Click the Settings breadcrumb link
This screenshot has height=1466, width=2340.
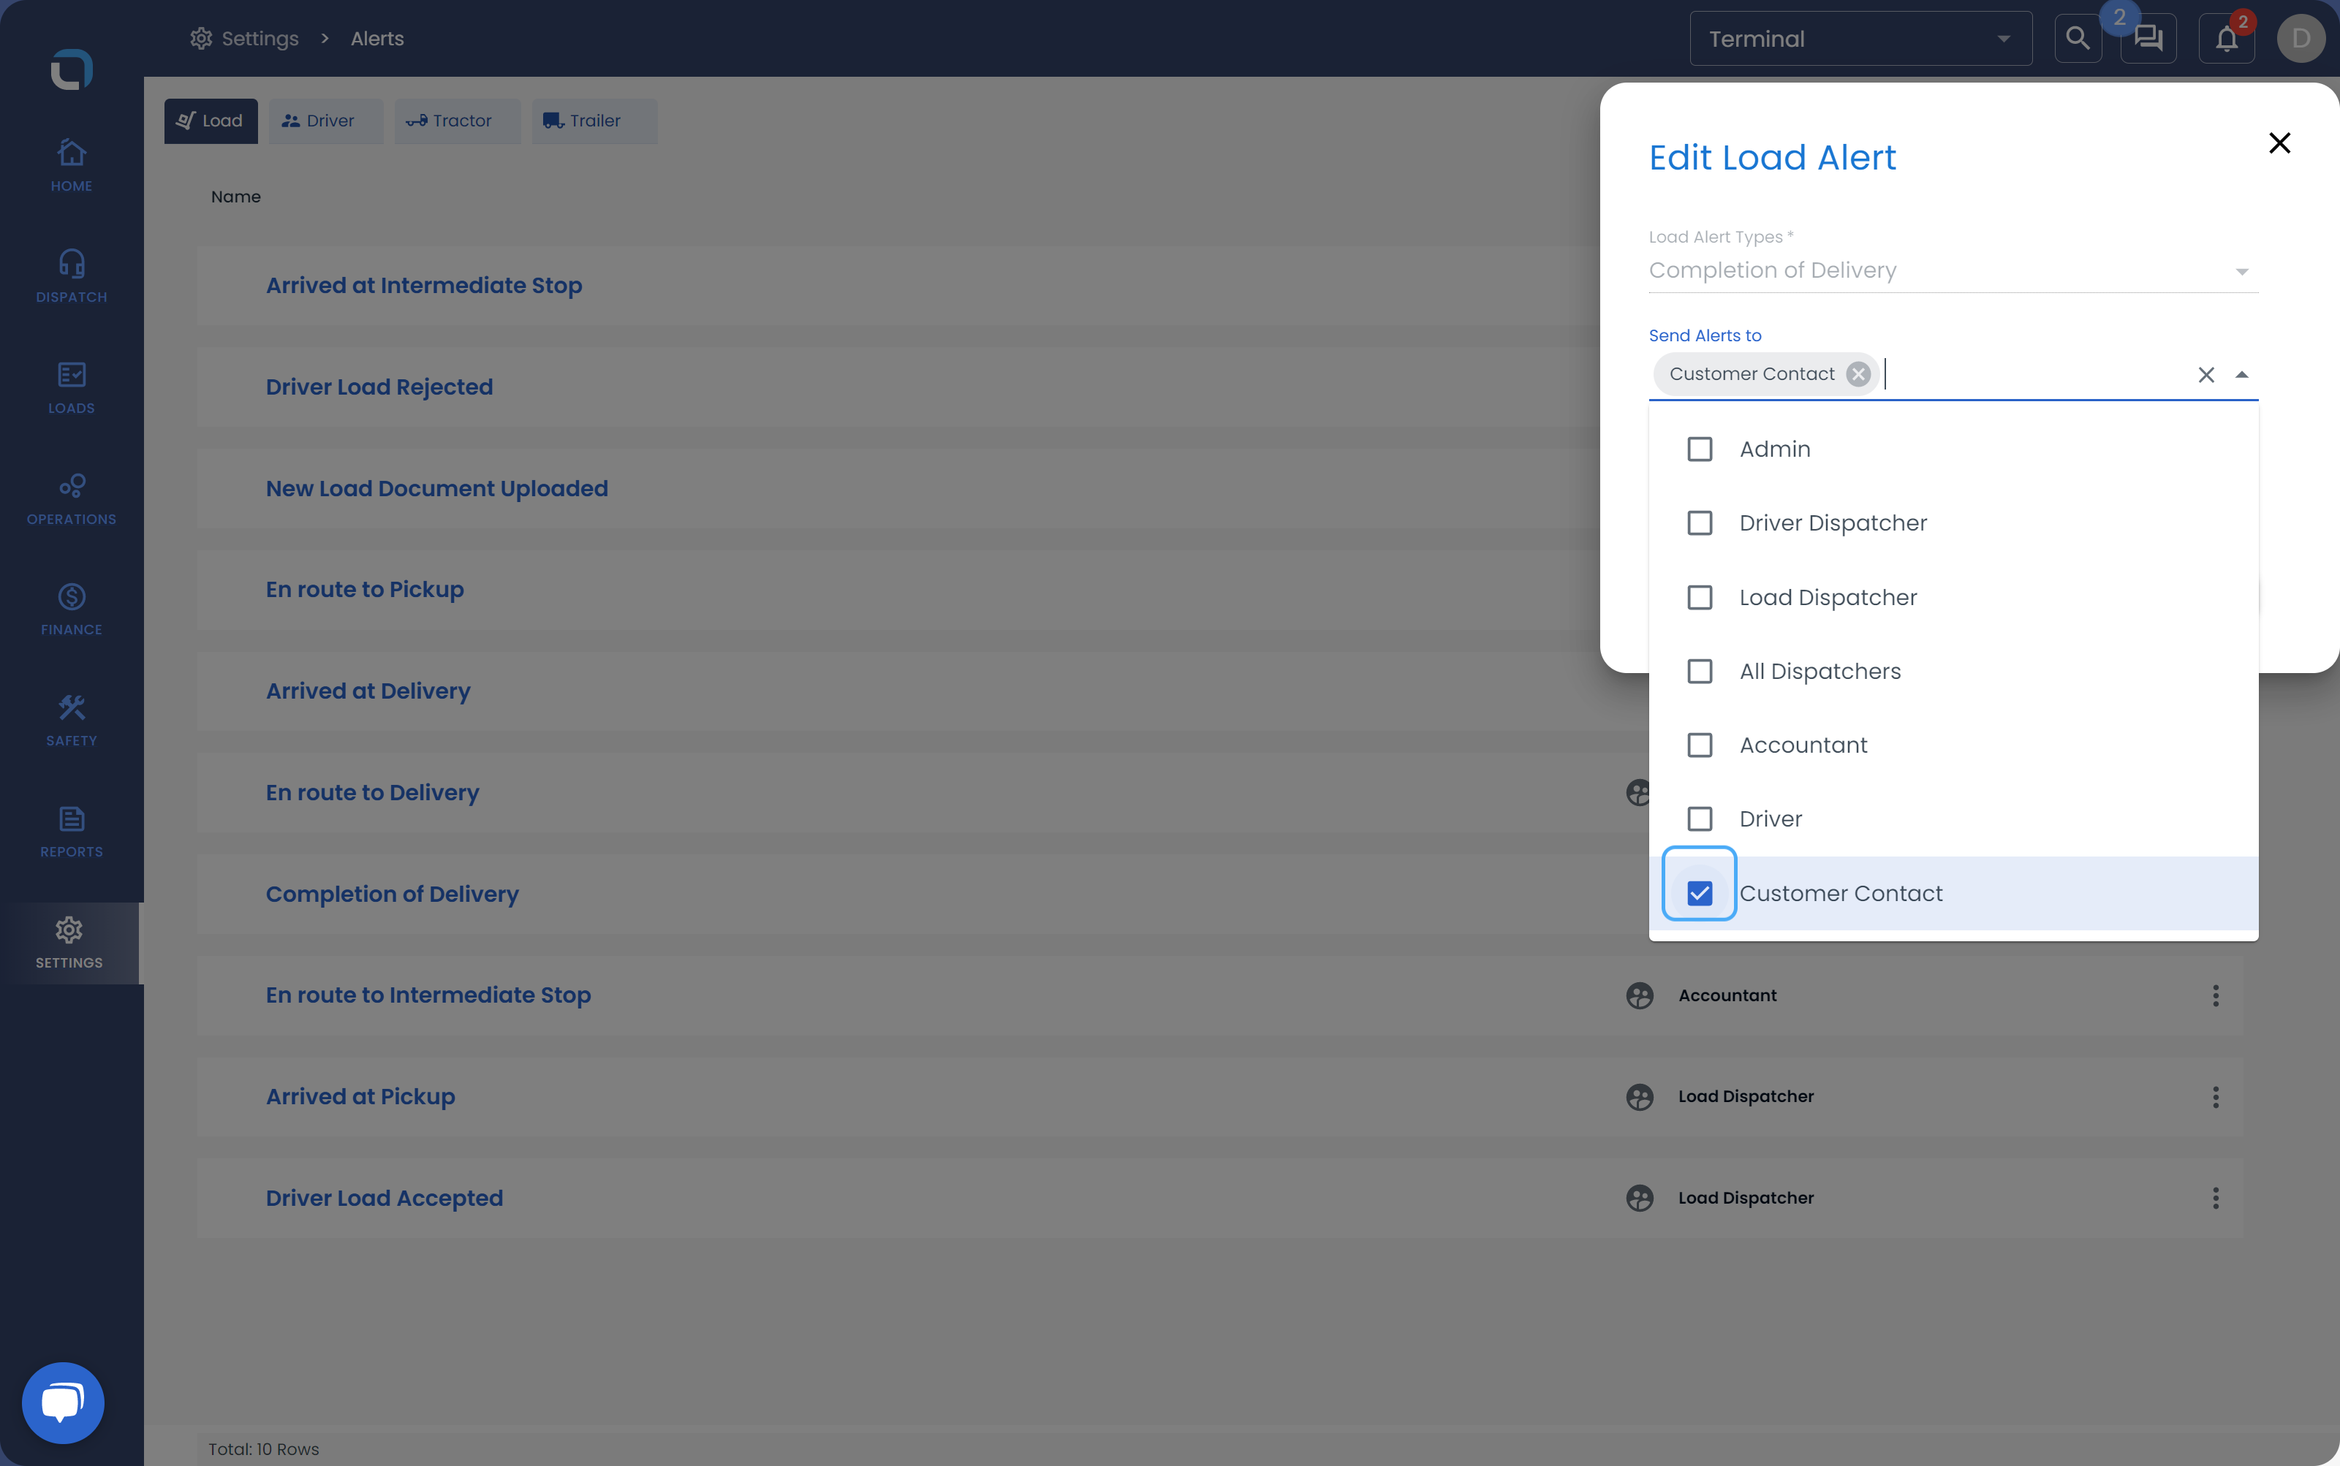[244, 39]
